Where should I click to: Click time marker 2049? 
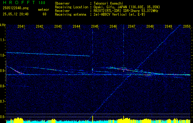168,26
